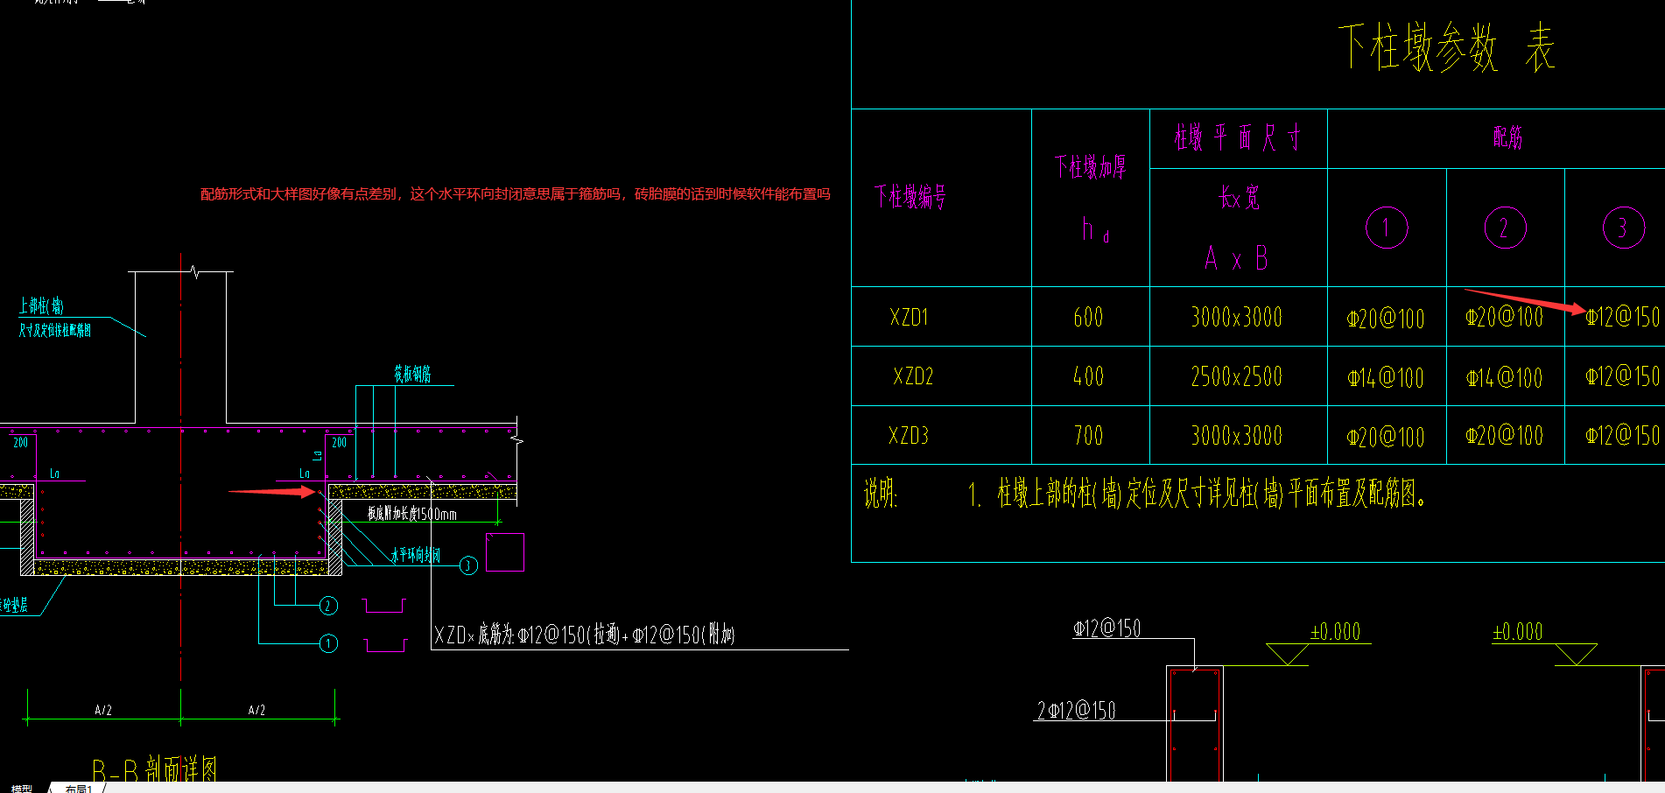Click the 水平环向封闭 annotation

[416, 555]
